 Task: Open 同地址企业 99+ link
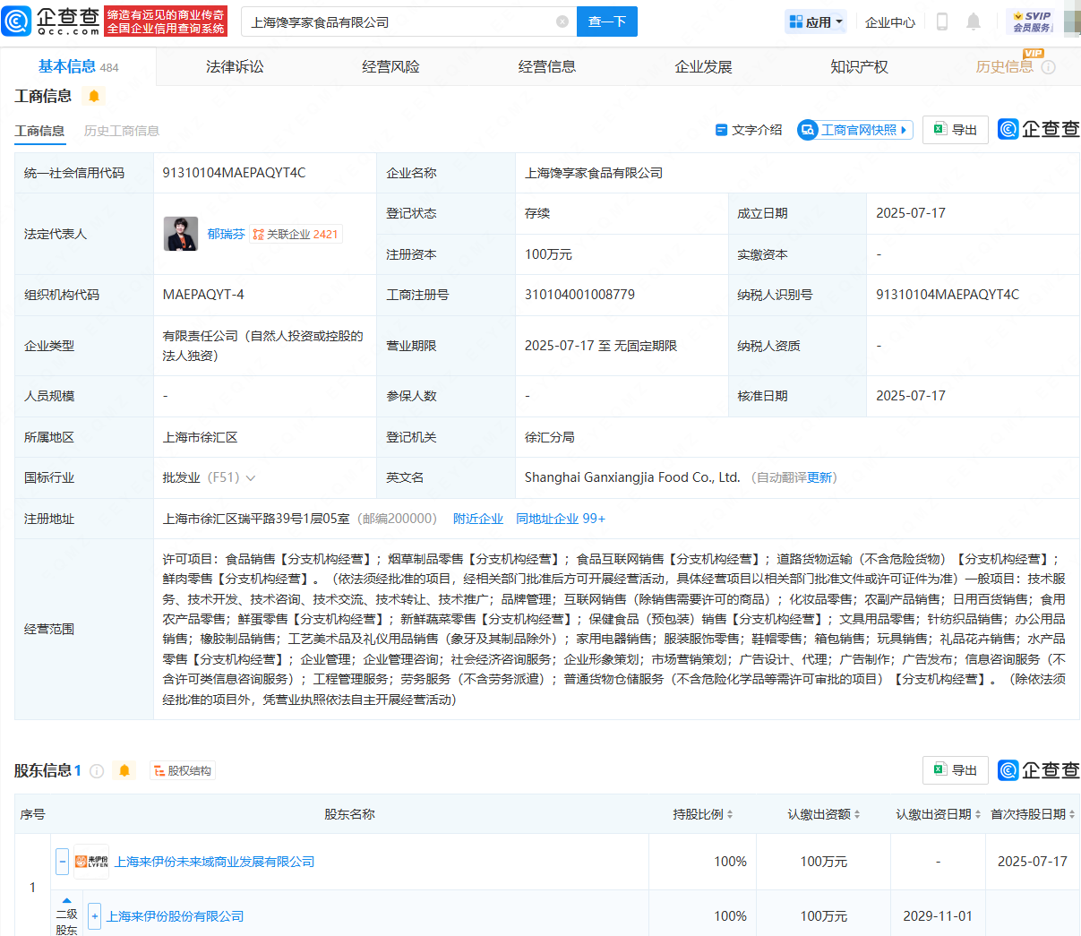(561, 519)
